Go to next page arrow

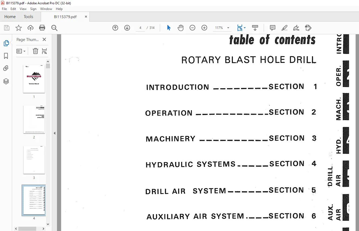pos(127,28)
